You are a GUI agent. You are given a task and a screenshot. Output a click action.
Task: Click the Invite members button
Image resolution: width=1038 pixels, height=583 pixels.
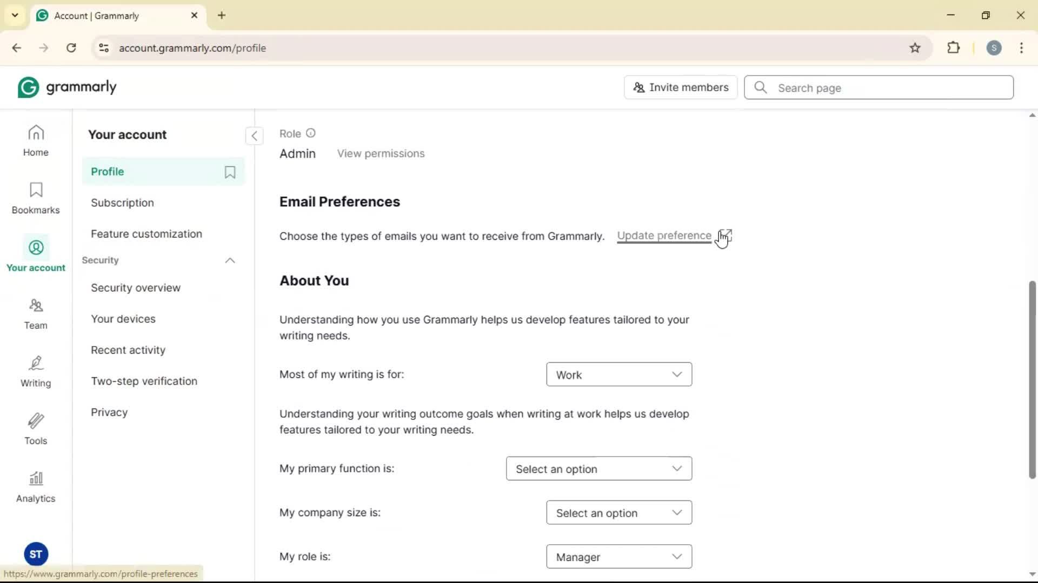pos(680,87)
